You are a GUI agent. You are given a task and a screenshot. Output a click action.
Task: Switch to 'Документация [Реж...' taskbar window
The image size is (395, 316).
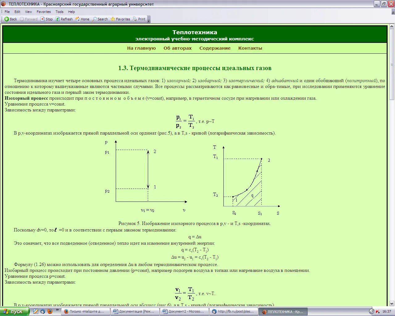point(135,311)
